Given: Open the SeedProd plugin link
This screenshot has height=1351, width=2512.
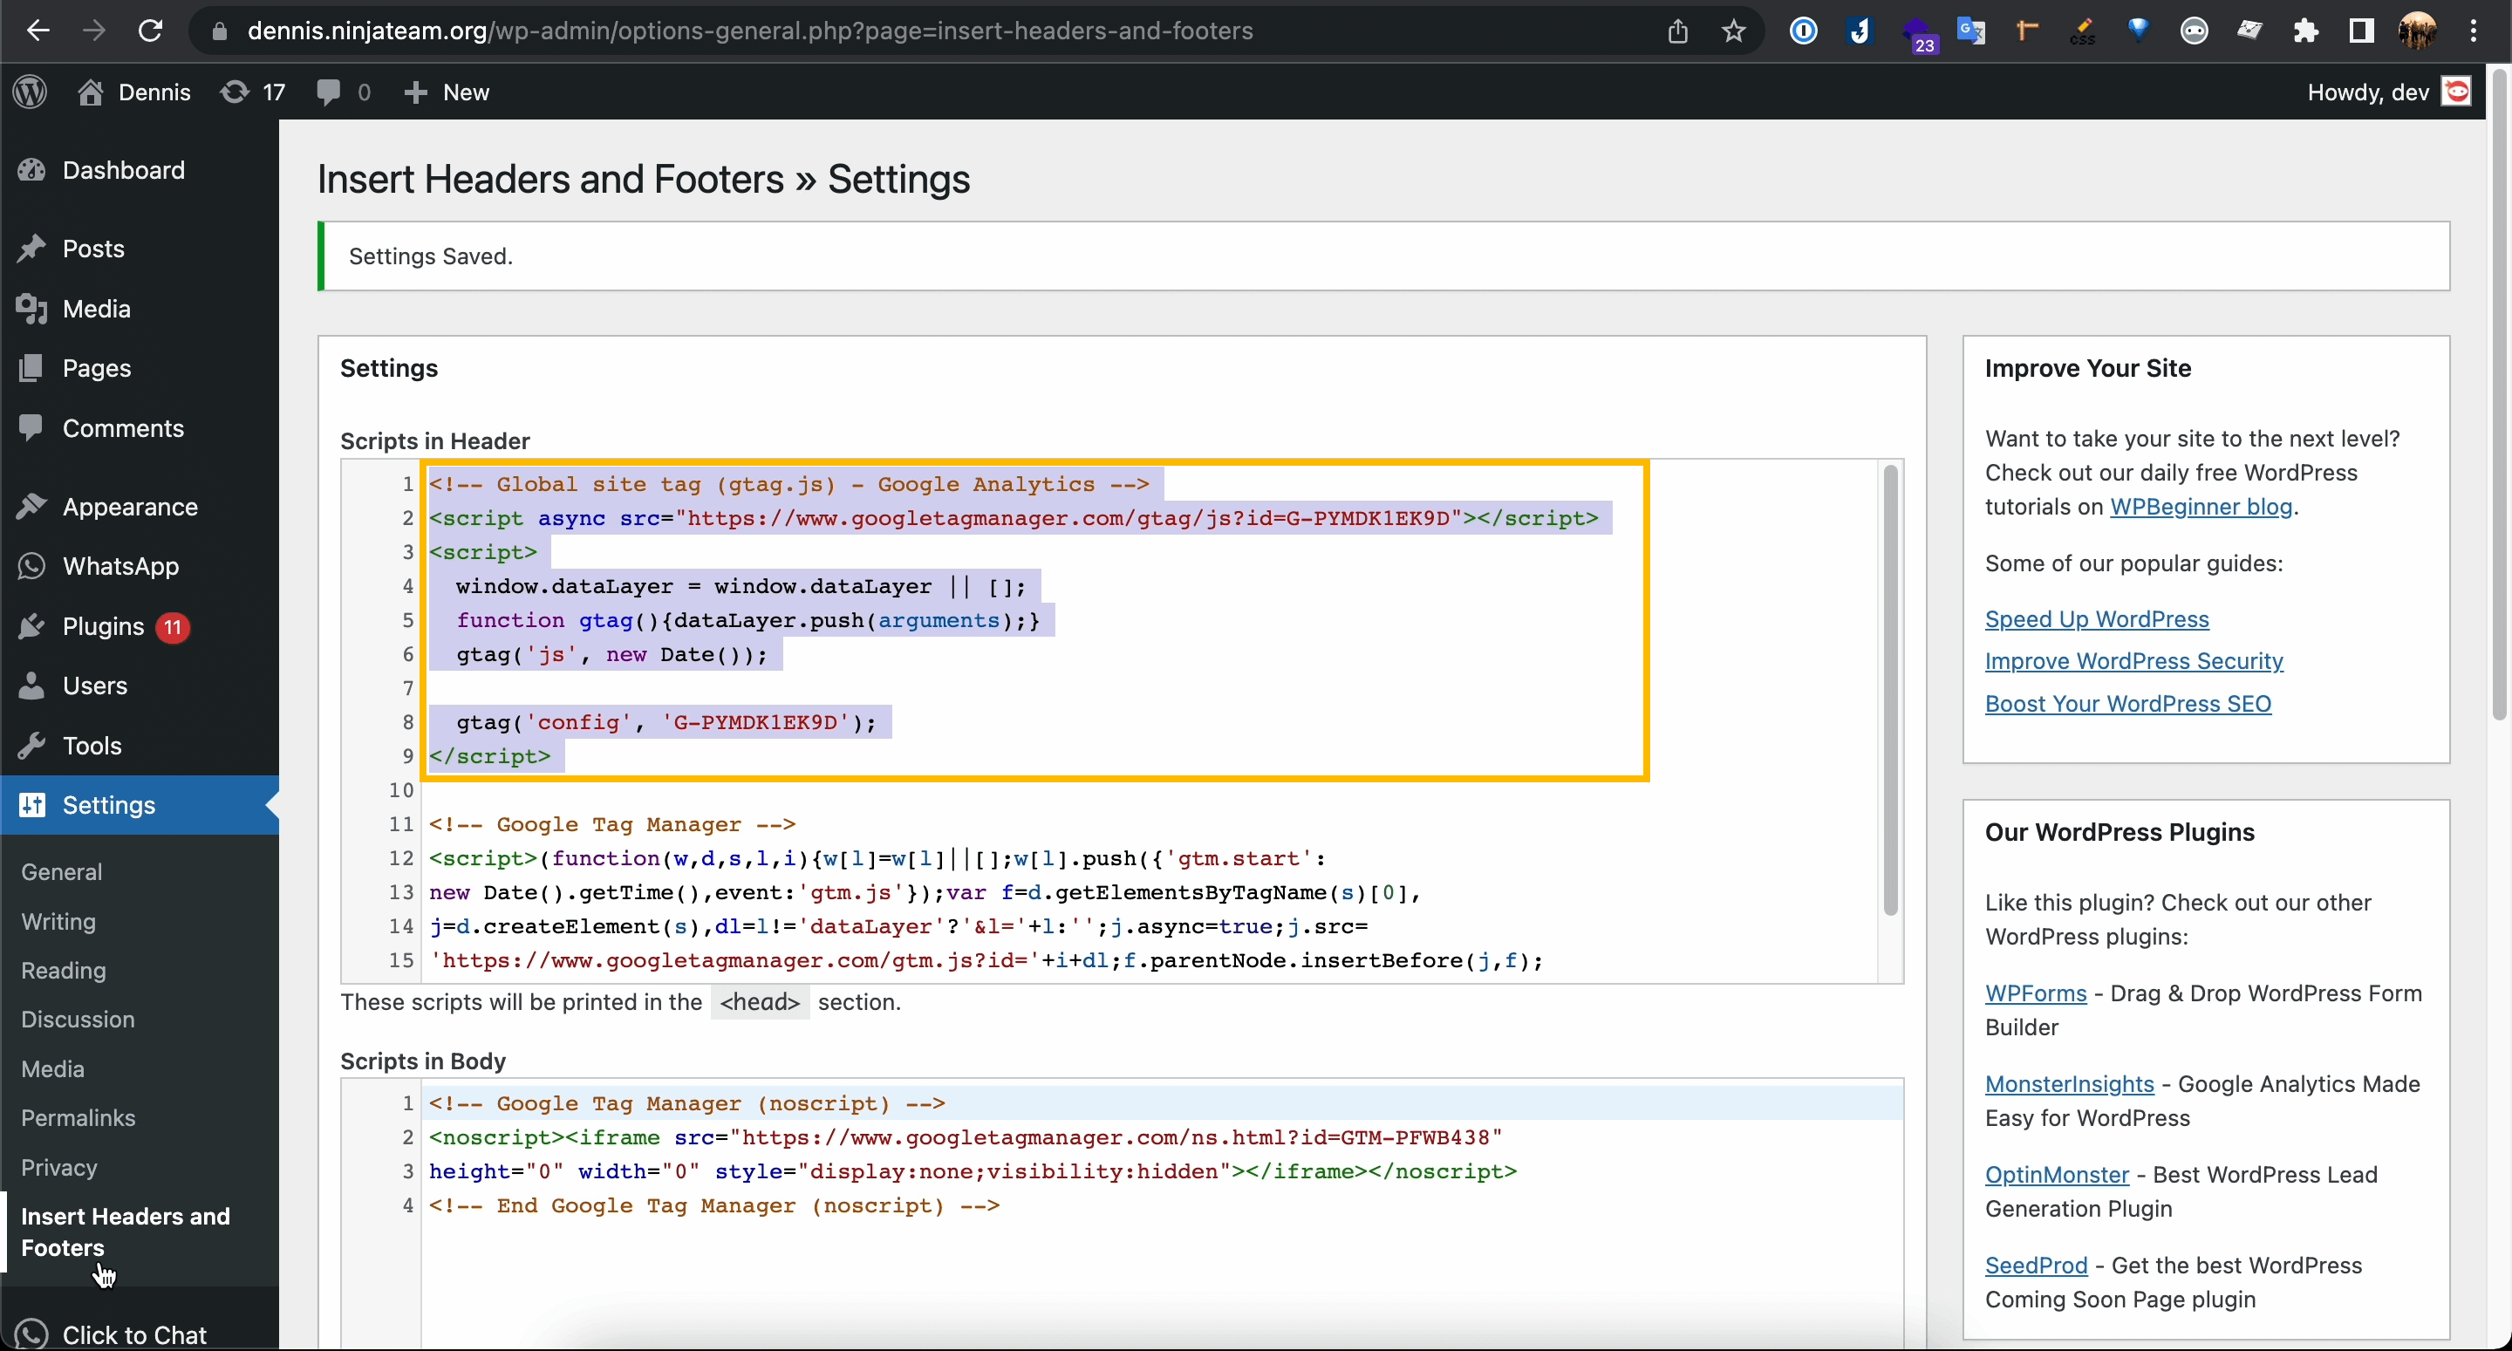Looking at the screenshot, I should (x=2036, y=1266).
